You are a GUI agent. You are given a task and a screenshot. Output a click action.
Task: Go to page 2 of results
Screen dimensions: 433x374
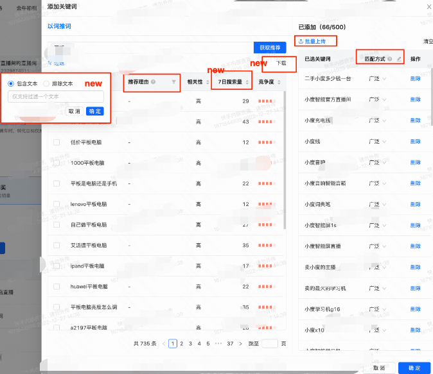tap(181, 344)
